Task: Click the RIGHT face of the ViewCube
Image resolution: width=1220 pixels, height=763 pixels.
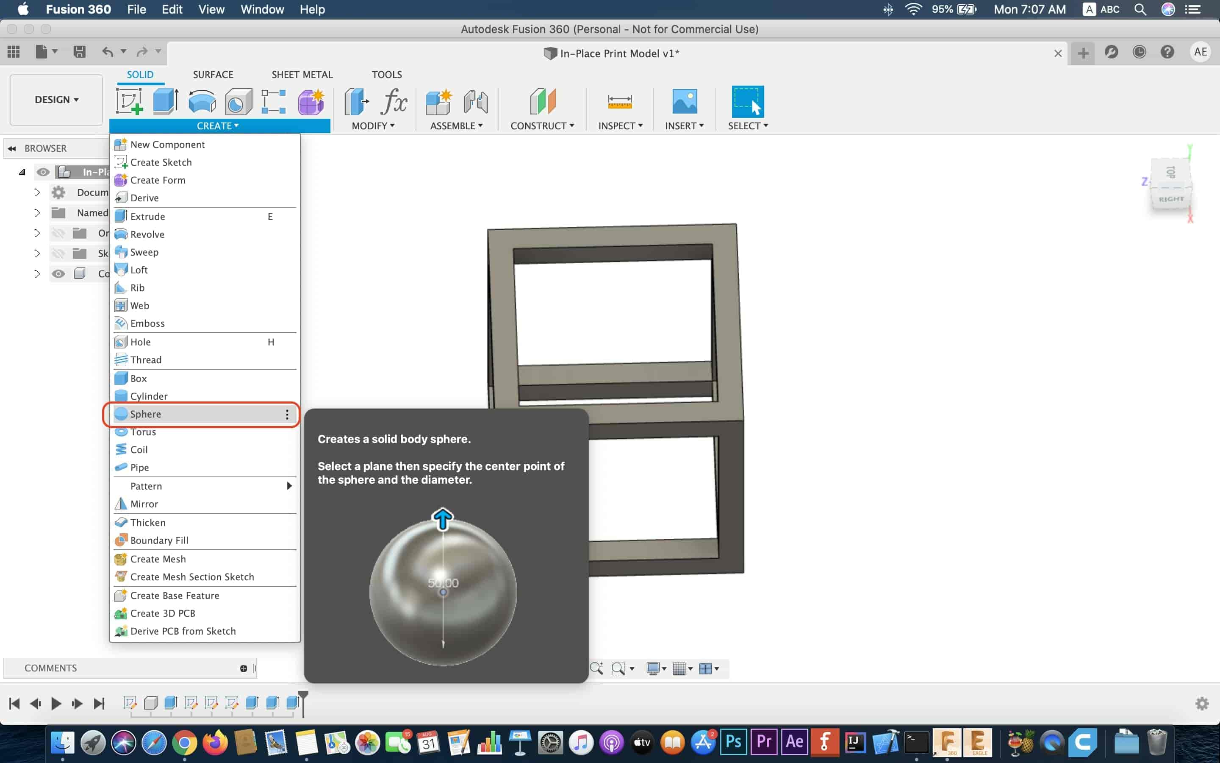Action: [x=1170, y=199]
